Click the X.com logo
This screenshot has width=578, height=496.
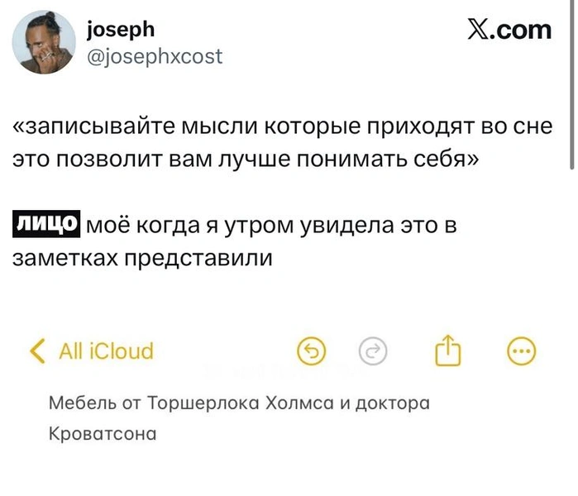coord(508,31)
